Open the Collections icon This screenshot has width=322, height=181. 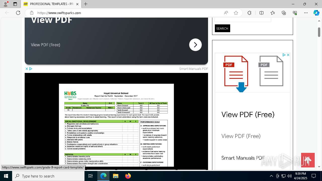tap(284, 13)
